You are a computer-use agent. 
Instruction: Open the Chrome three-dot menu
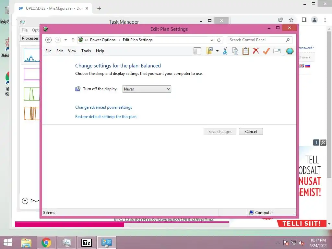point(325,20)
